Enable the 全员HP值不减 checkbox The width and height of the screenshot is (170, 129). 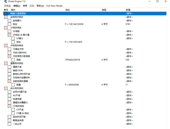(9, 92)
